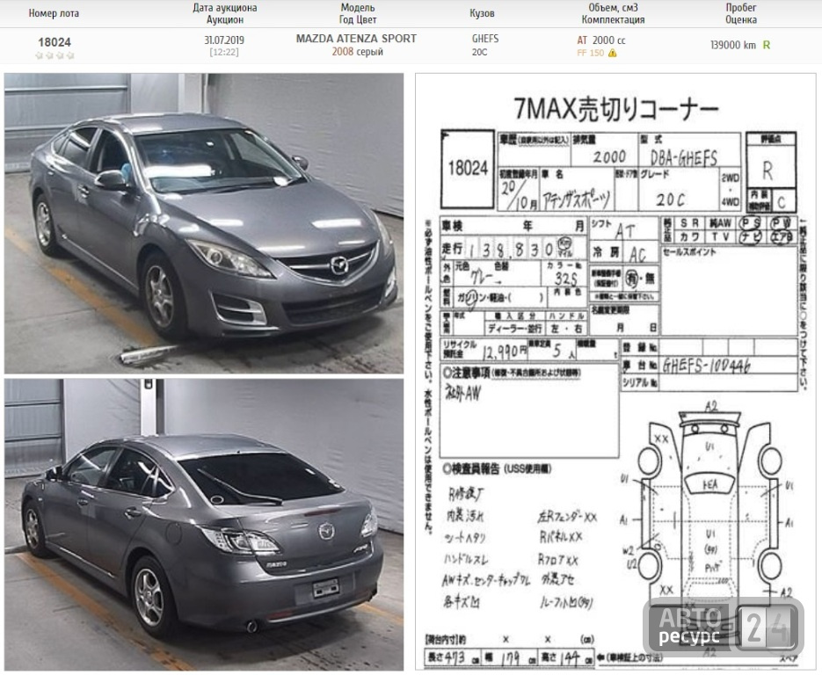Open the front view photo of Mazda Atenza
This screenshot has width=822, height=675.
point(204,223)
